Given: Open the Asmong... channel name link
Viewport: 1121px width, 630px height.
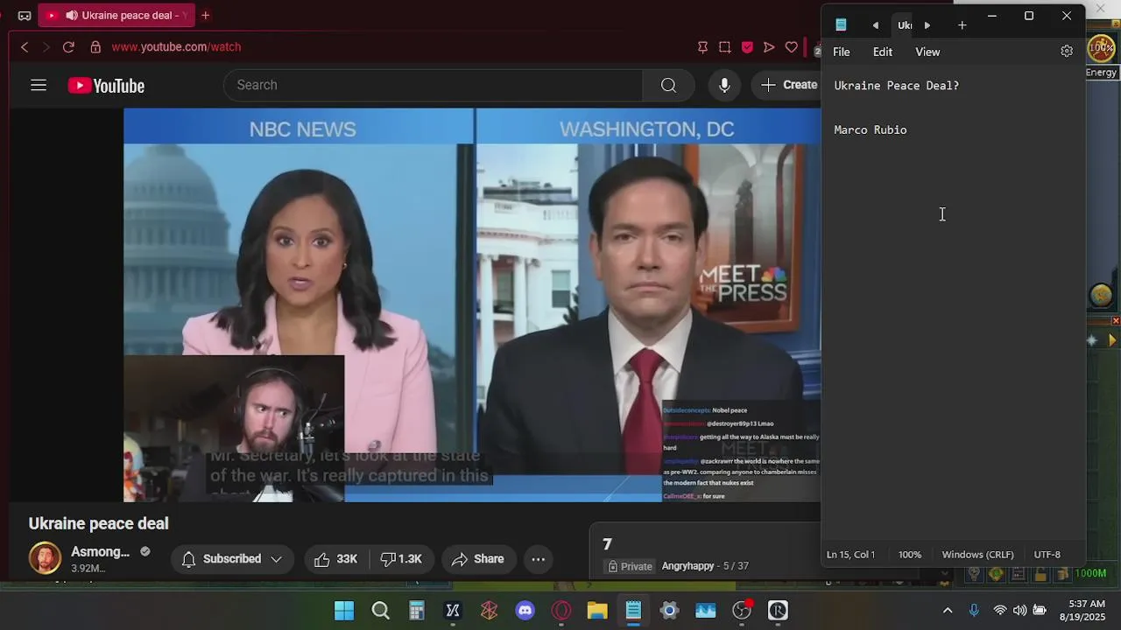Looking at the screenshot, I should [x=100, y=552].
